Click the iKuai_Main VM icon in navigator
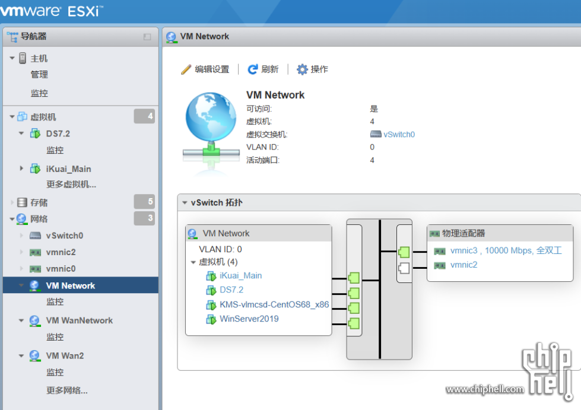Screen dimensions: 581x410 [35, 169]
